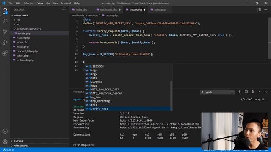271x152 pixels.
Task: Open the Selection menu
Action: [x=29, y=3]
